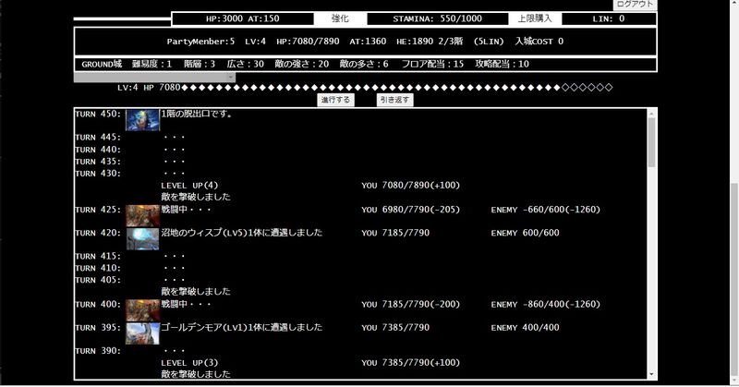
Task: Click the turn 400 battle scene icon
Action: click(142, 308)
